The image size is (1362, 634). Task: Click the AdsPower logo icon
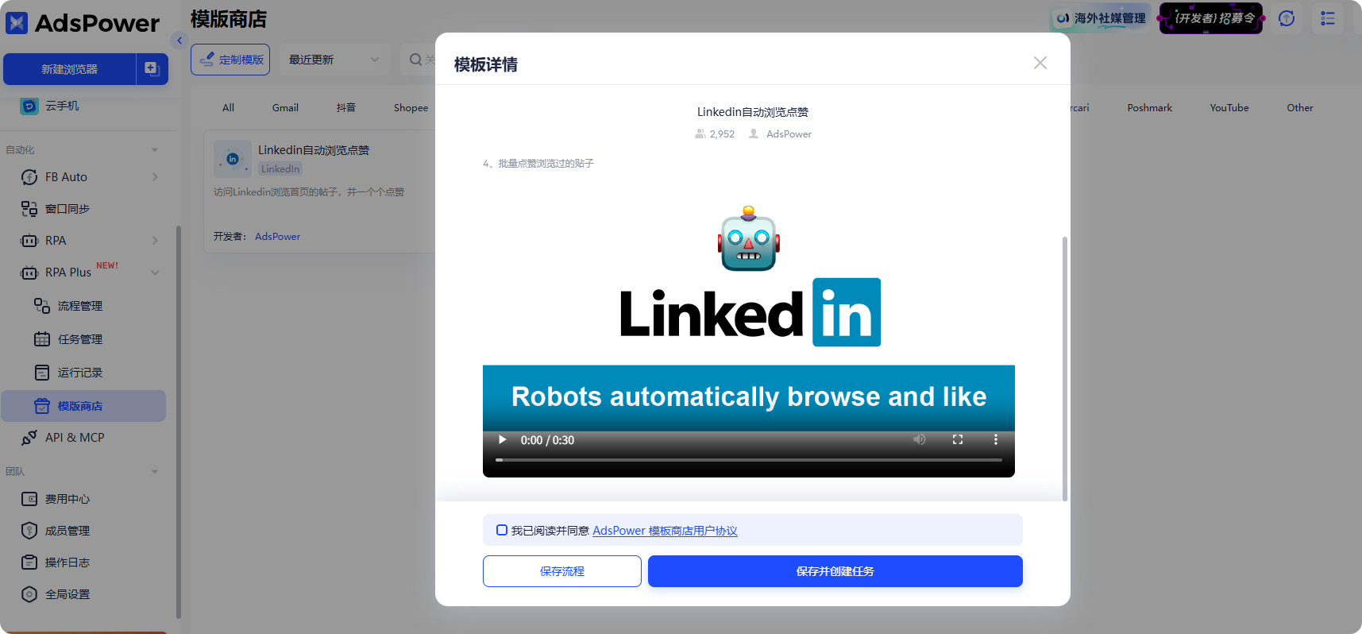pos(17,23)
